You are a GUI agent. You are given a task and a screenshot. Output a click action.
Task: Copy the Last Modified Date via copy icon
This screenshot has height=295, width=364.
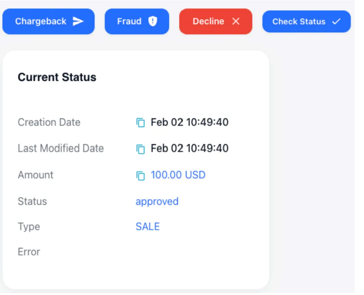coord(140,149)
